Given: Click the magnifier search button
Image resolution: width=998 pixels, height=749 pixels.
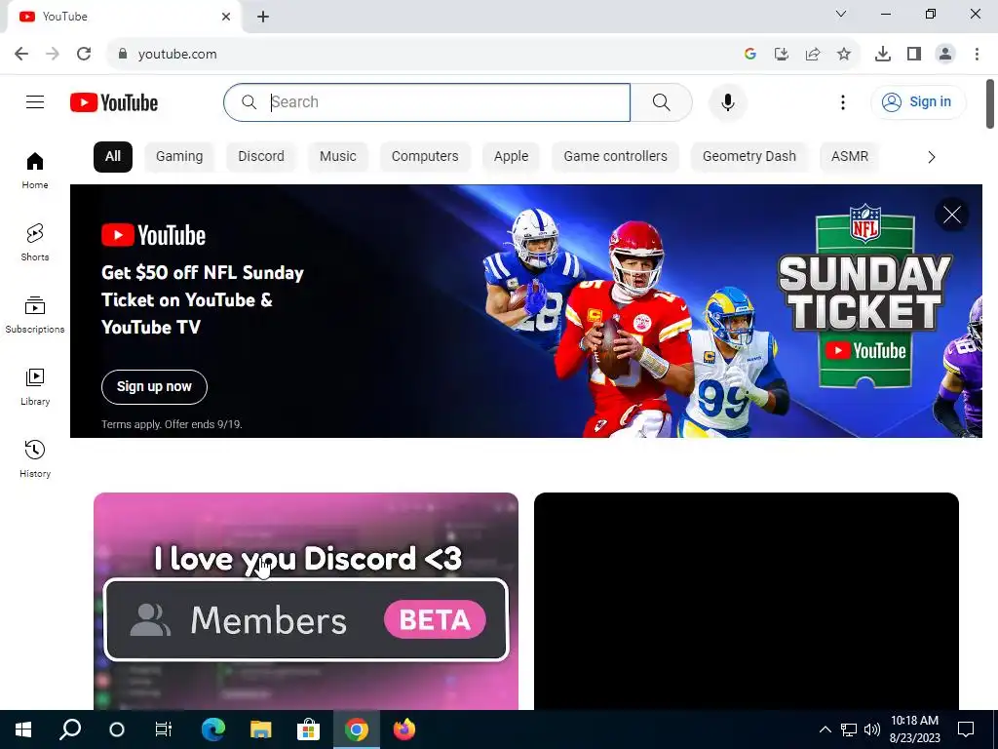Looking at the screenshot, I should pos(662,101).
